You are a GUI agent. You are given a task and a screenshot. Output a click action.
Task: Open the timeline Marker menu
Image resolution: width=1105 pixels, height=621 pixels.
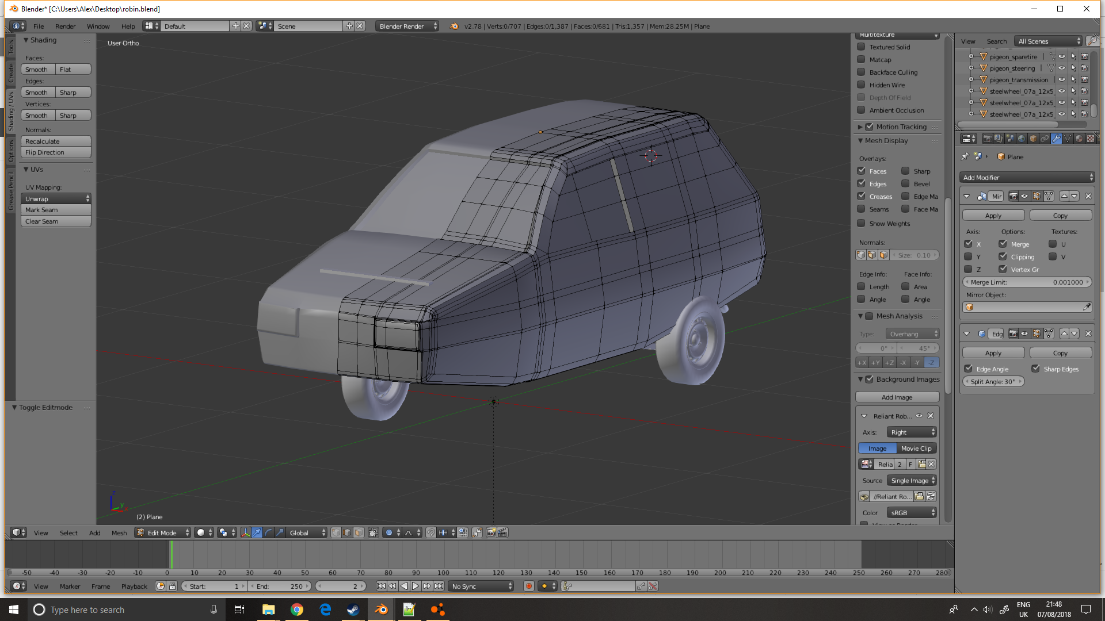pyautogui.click(x=70, y=586)
